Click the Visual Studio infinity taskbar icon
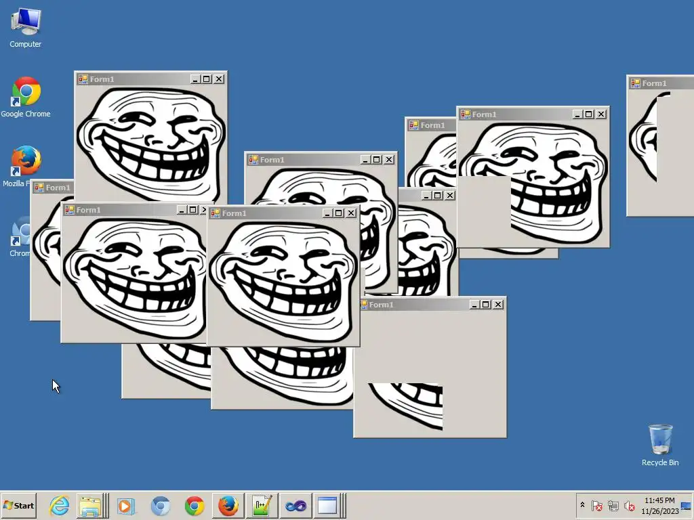694x520 pixels. click(295, 505)
